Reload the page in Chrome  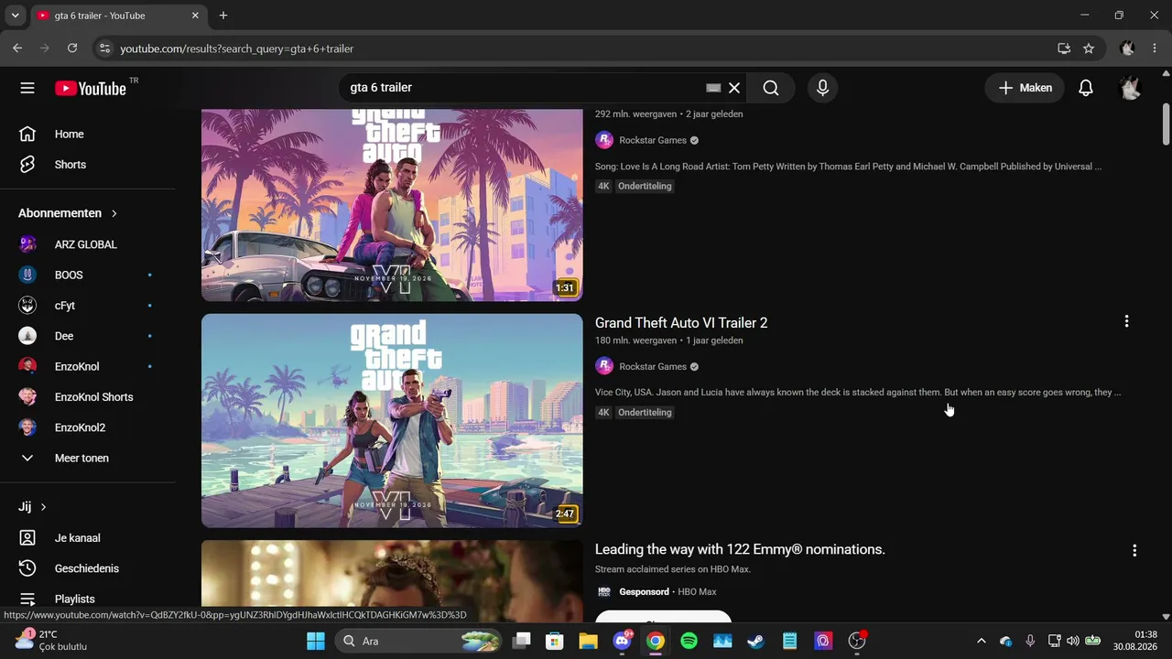(72, 49)
